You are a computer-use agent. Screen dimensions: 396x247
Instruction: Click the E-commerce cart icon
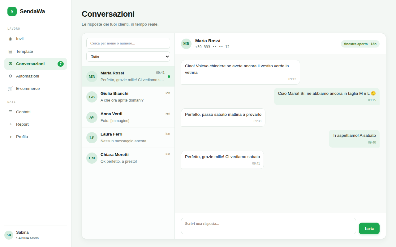[10, 89]
